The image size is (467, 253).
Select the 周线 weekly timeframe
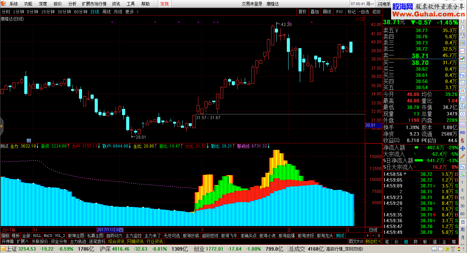point(107,12)
